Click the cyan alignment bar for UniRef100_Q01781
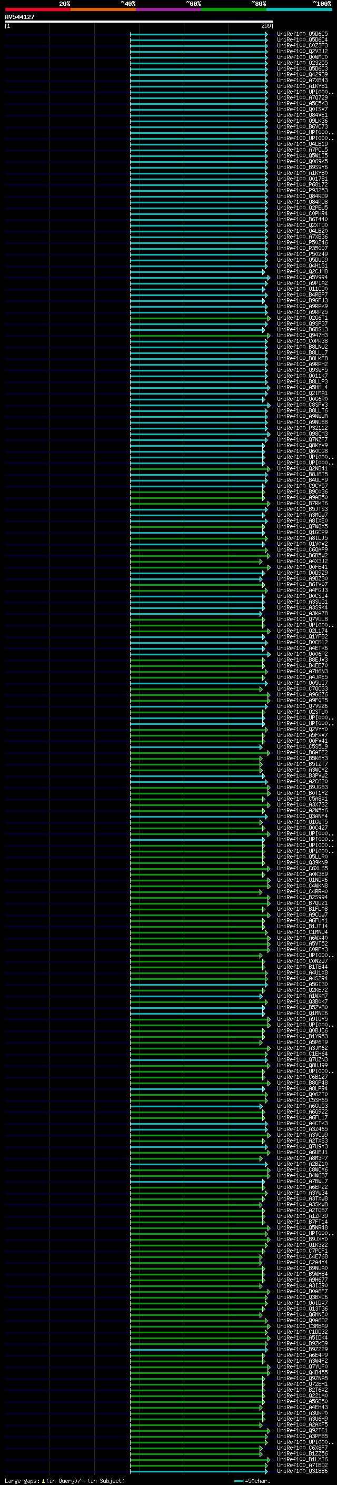The width and height of the screenshot is (337, 1485). 199,179
